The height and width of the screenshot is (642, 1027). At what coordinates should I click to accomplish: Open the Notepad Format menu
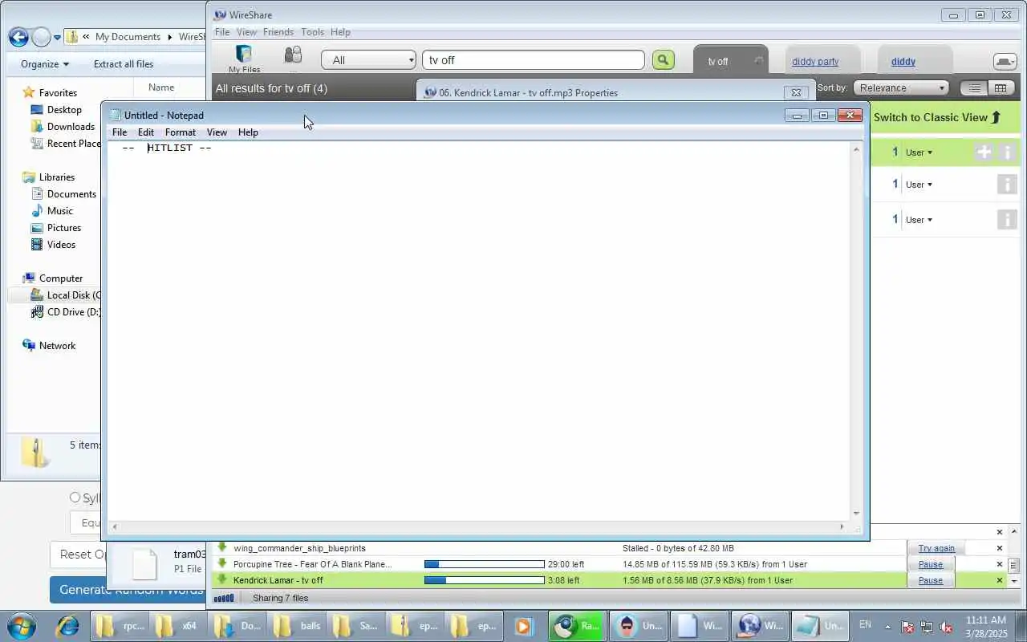pos(181,132)
